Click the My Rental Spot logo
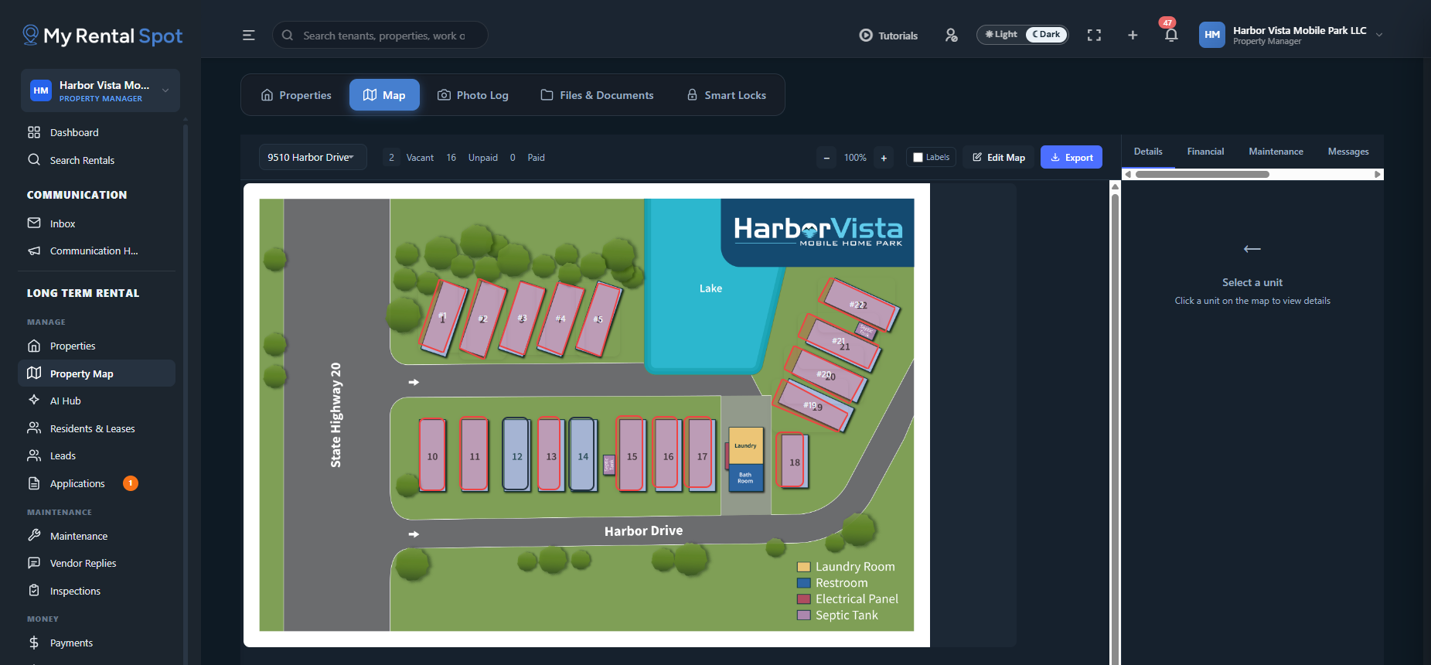 coord(103,36)
